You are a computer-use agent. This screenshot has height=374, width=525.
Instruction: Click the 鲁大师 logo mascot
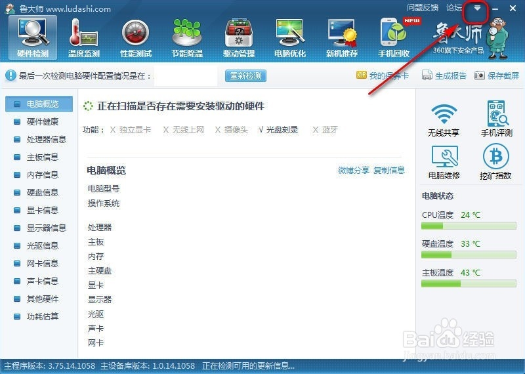tap(498, 38)
